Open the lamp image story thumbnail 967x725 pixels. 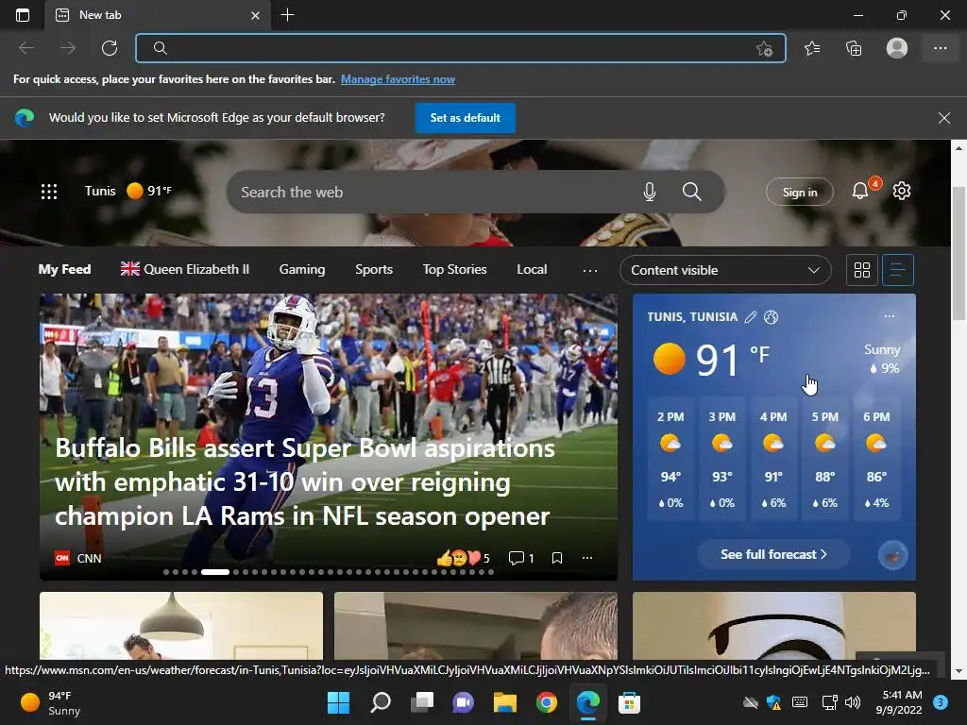click(181, 626)
